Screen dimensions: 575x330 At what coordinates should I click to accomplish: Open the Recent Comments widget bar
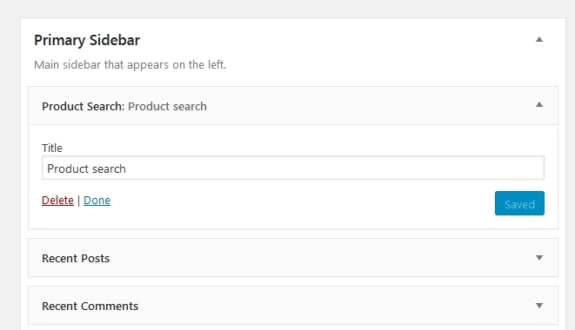click(x=293, y=306)
